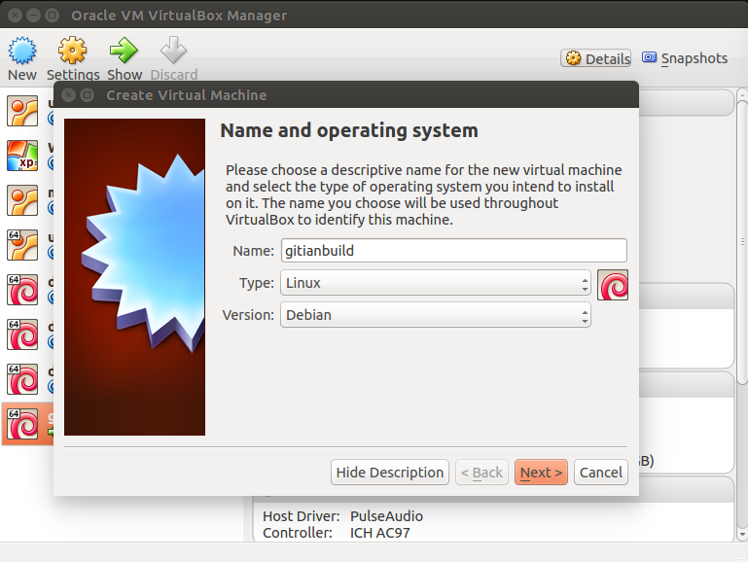The image size is (748, 562).
Task: Select the Windows XP virtual machine icon
Action: click(22, 156)
